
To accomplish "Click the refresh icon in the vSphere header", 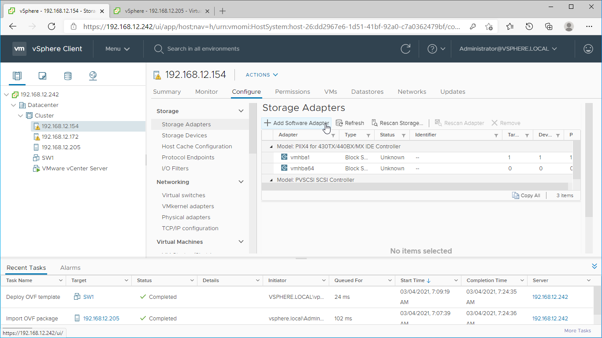I will click(x=405, y=49).
